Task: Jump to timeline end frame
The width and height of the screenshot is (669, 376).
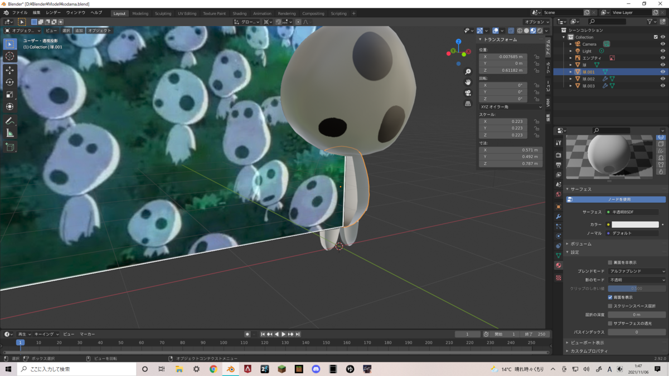Action: click(x=298, y=334)
